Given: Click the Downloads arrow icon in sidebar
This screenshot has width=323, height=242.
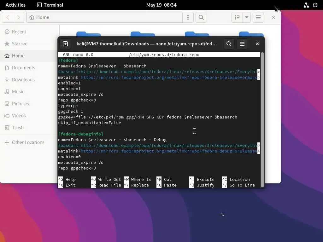Looking at the screenshot, I should (7, 80).
